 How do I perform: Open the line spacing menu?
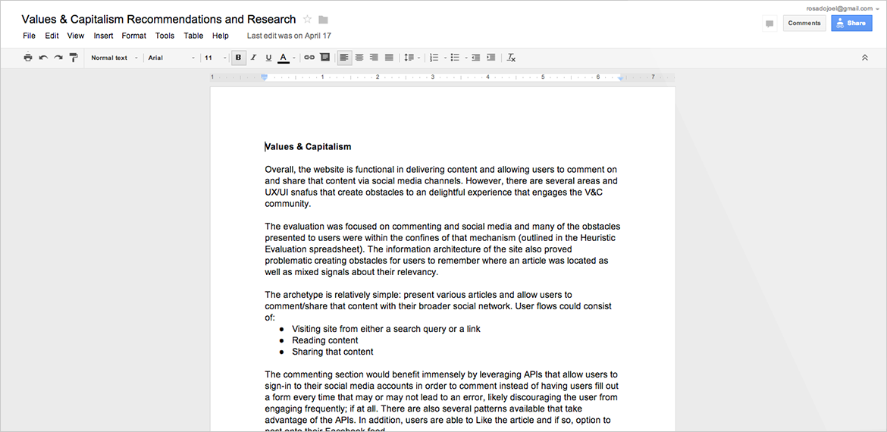coord(411,58)
